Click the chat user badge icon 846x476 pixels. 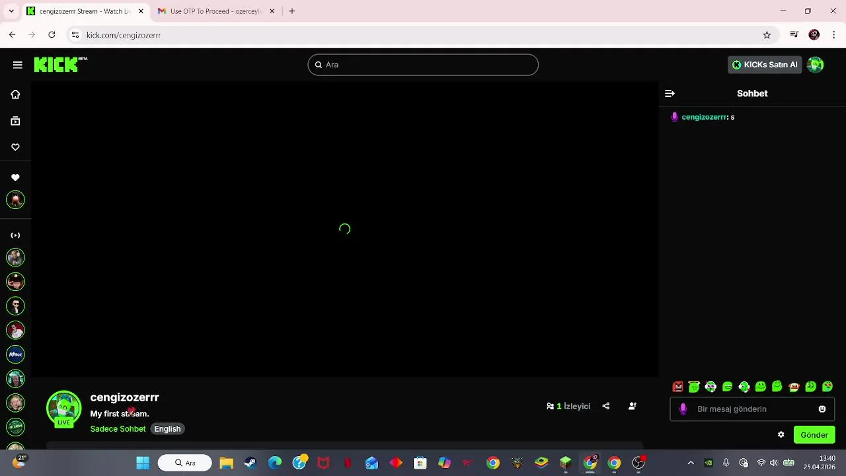674,117
